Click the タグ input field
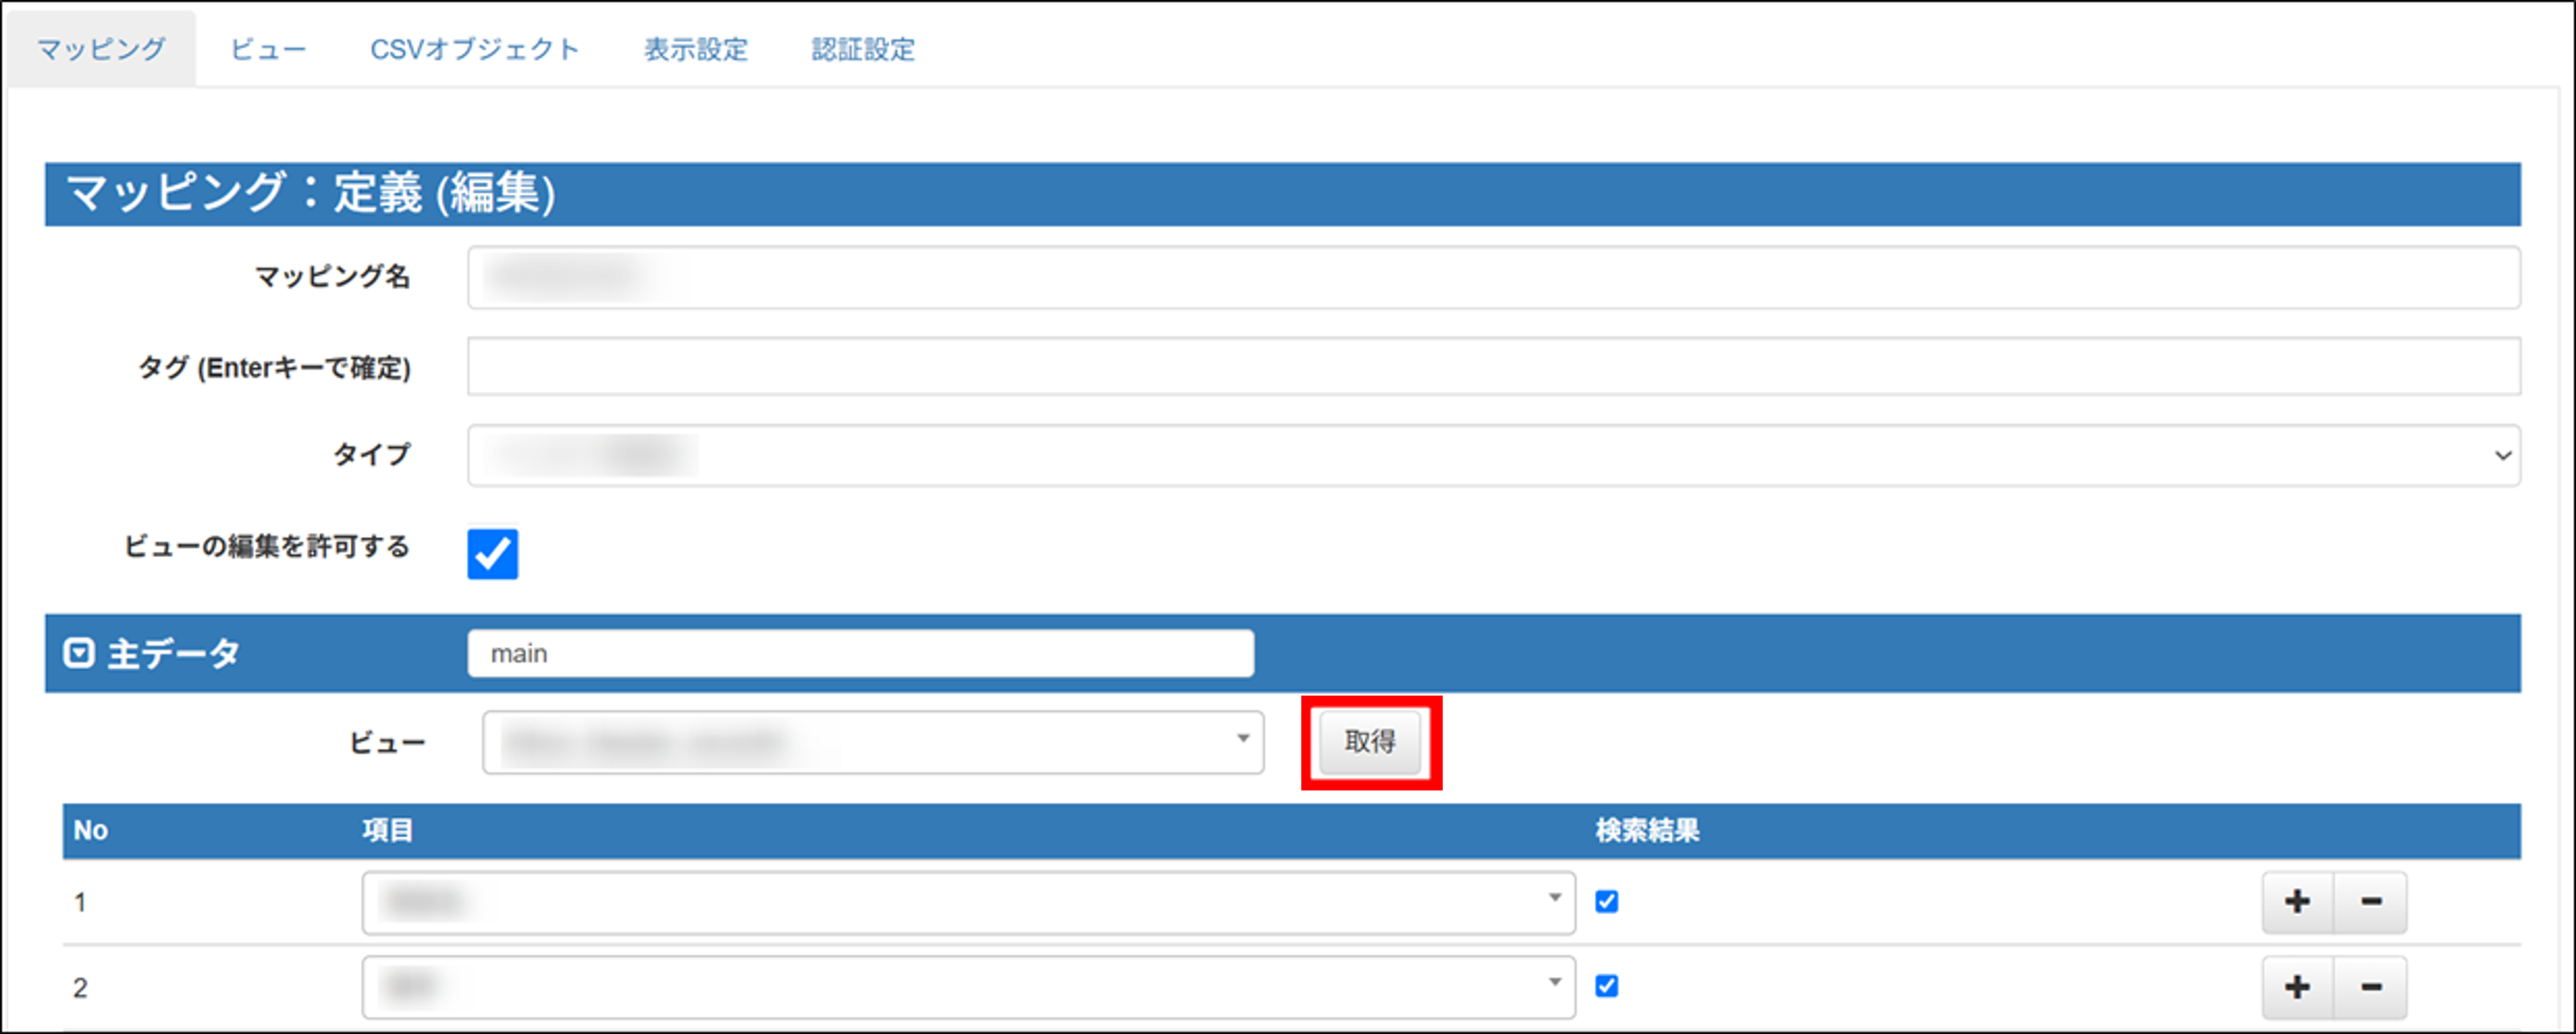Viewport: 2576px width, 1034px height. 1493,367
